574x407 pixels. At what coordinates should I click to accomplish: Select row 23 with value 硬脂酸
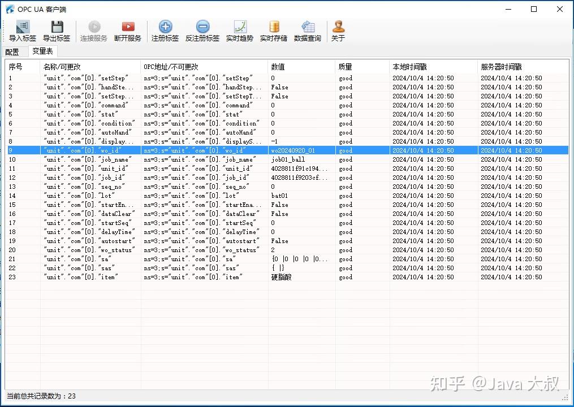(x=288, y=277)
